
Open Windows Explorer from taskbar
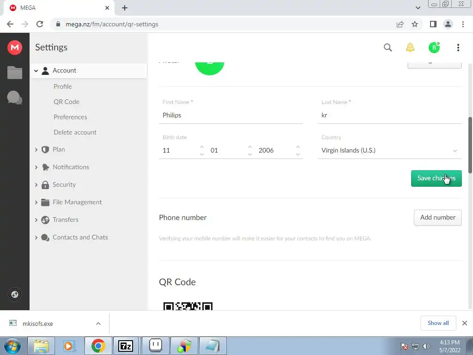click(41, 346)
